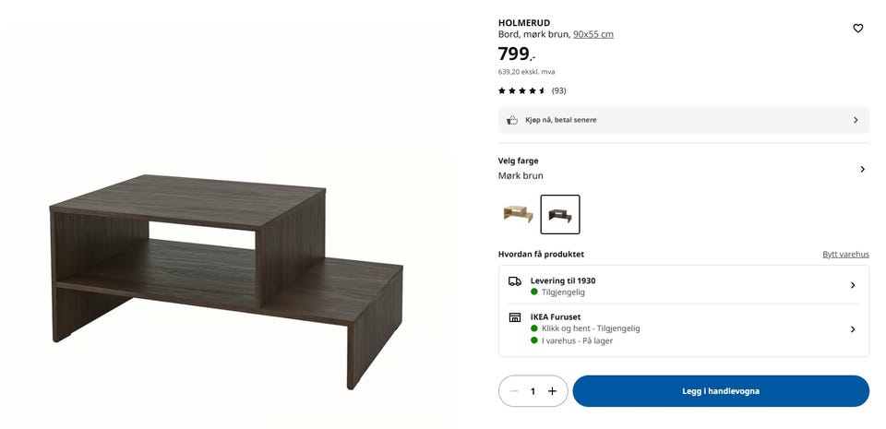Screen dimensions: 886x429
Task: Open the HOLMERUD table product image
Action: [226, 281]
